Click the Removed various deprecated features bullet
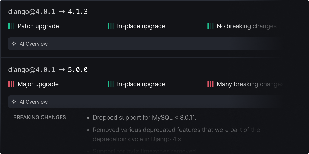309x154 pixels. point(176,134)
